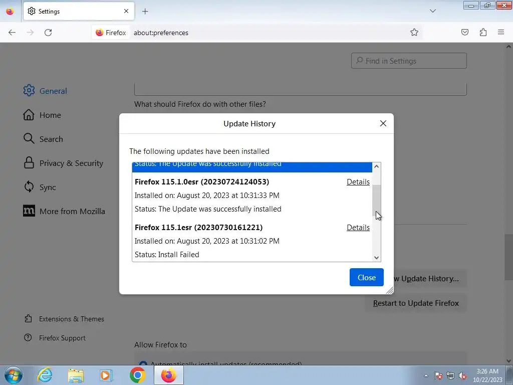Screen dimensions: 513x385
Task: Click the Extensions puzzle icon in sidebar
Action: tap(28, 318)
